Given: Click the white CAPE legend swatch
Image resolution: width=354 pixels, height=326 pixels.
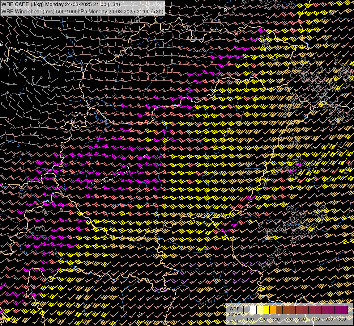Looking at the screenshot, I should [253, 310].
